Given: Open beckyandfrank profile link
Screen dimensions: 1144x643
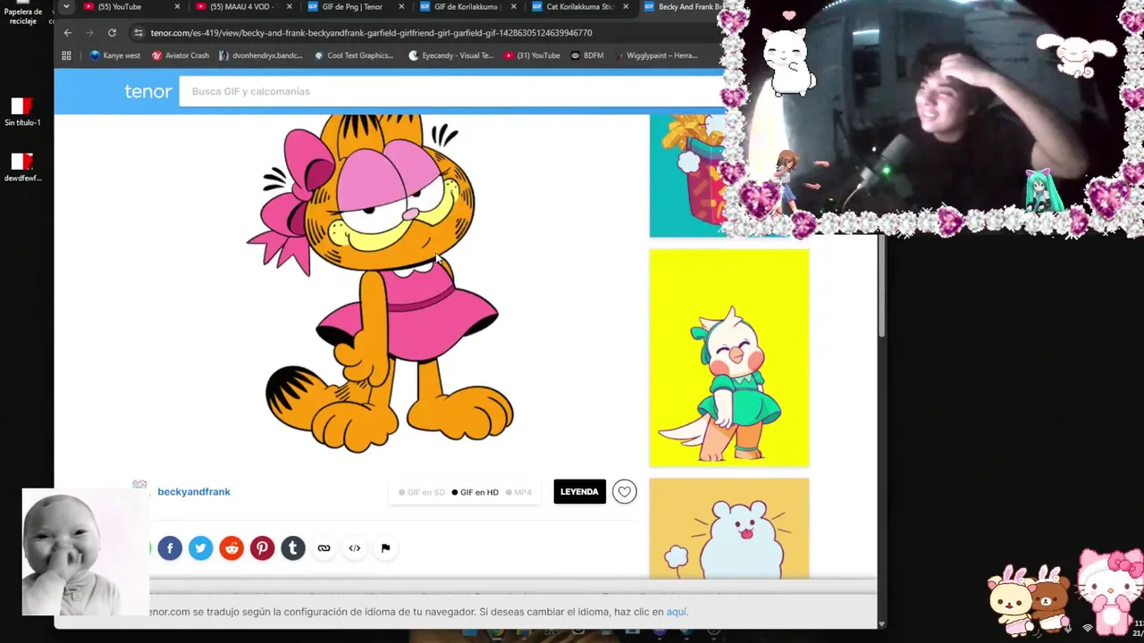Looking at the screenshot, I should 194,492.
